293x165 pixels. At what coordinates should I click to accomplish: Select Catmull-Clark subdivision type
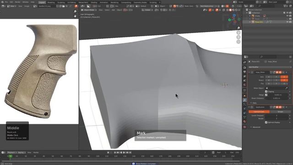click(x=259, y=112)
